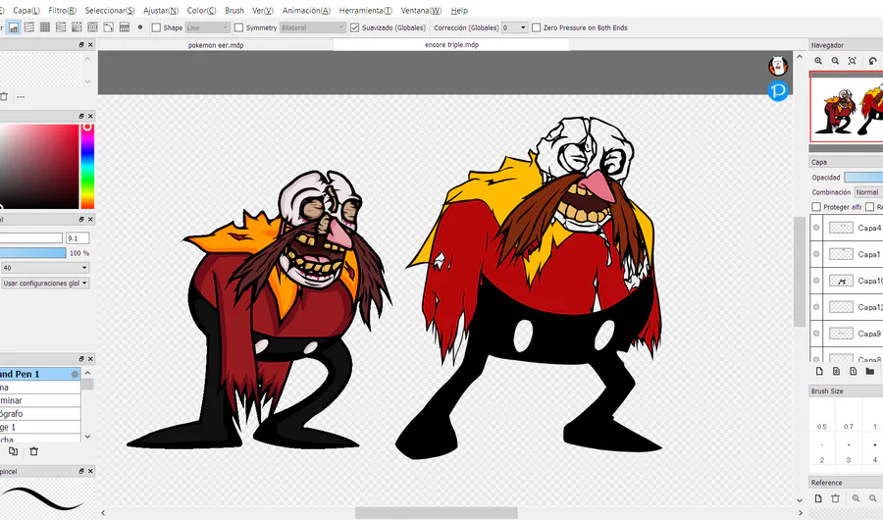883x520 pixels.
Task: Open Usar configuraciones globales dropdown
Action: click(x=44, y=284)
